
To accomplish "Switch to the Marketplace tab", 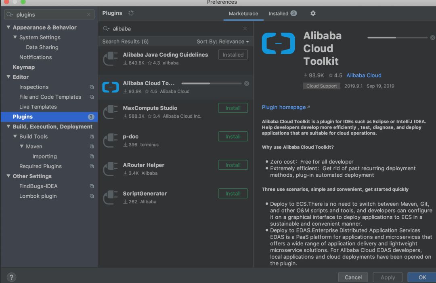I will click(243, 14).
